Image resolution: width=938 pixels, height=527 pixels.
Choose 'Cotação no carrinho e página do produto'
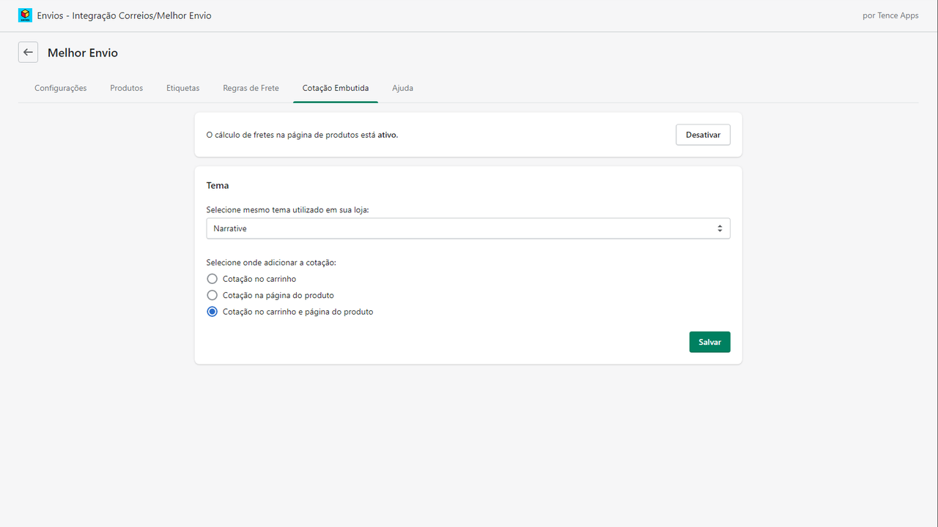pos(213,312)
